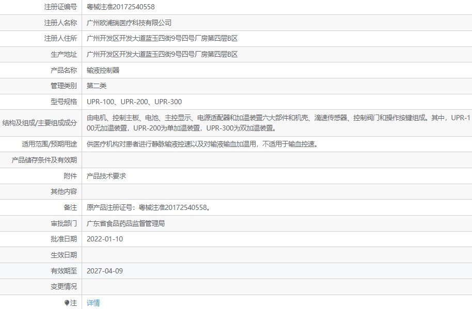Click the 变更情况 label
The height and width of the screenshot is (309, 472).
coord(64,286)
